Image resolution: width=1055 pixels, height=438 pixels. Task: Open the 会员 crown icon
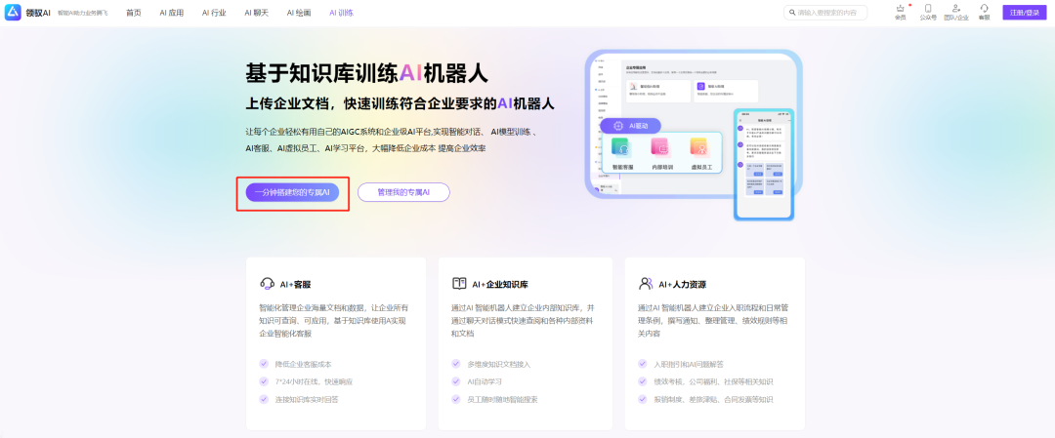(x=901, y=8)
